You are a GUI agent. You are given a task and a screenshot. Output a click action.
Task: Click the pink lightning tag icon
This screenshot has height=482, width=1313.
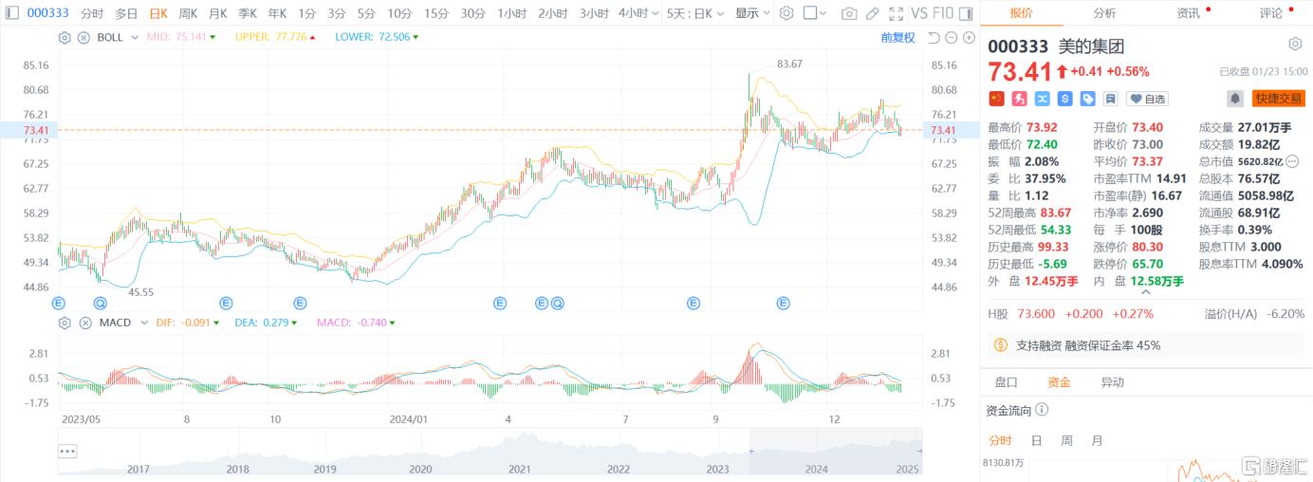point(1019,98)
